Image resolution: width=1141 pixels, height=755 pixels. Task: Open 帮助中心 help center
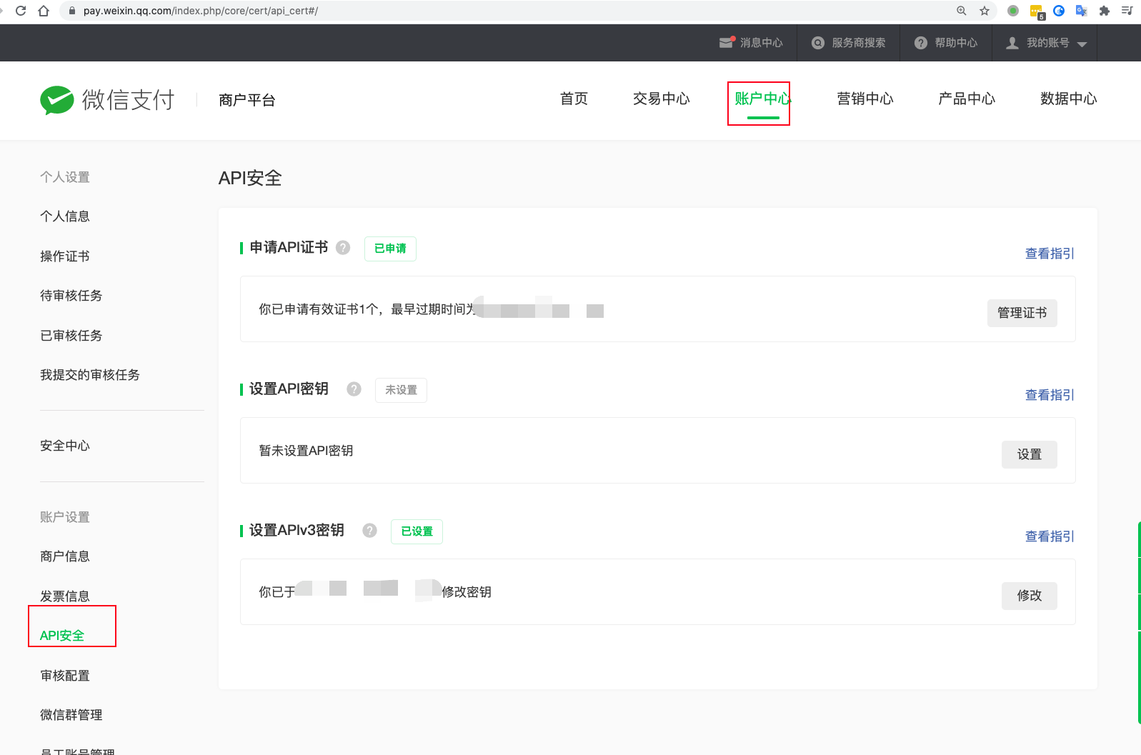coord(946,43)
